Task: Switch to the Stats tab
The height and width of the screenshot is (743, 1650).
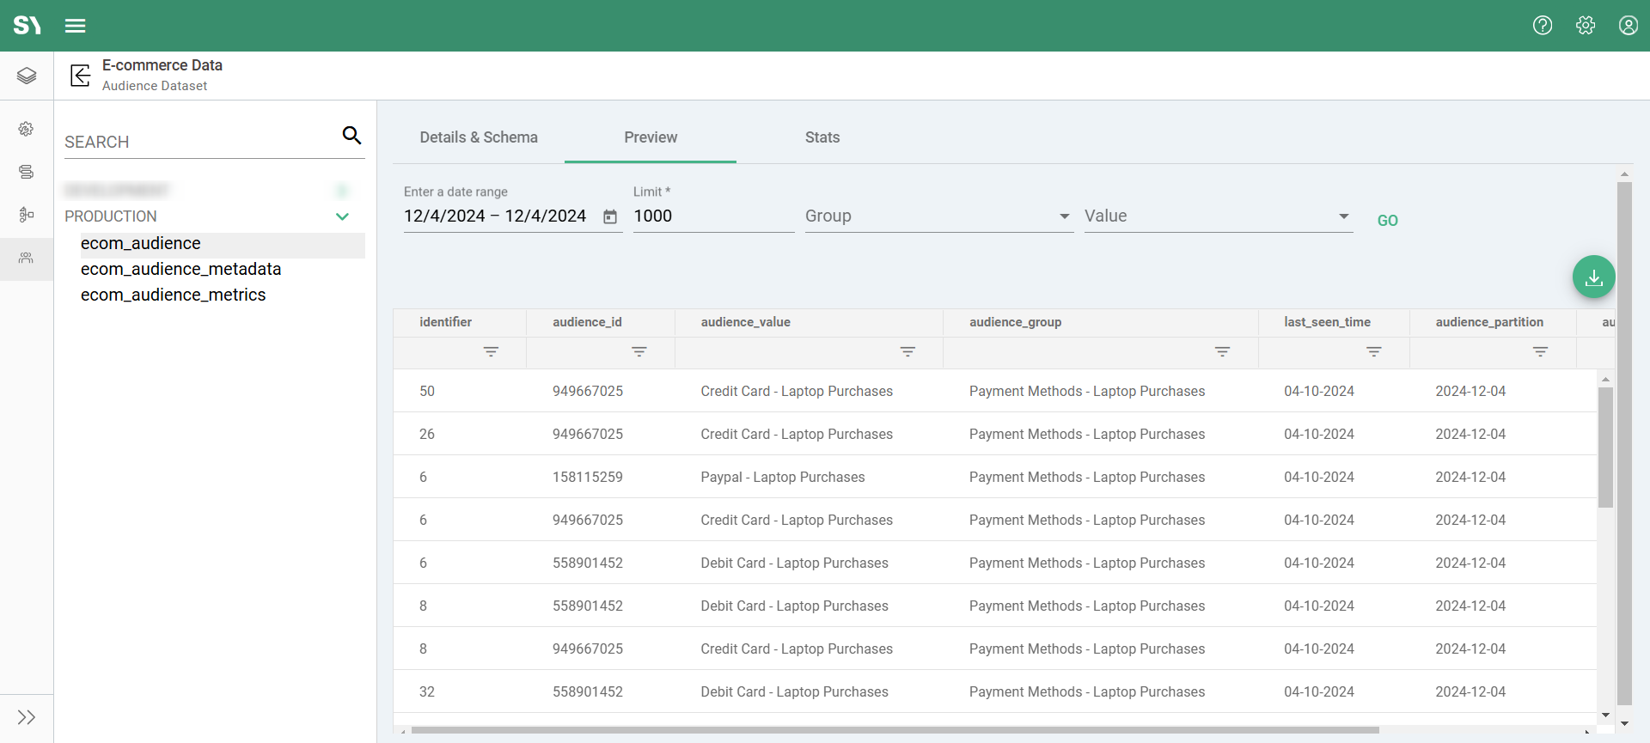Action: (822, 137)
